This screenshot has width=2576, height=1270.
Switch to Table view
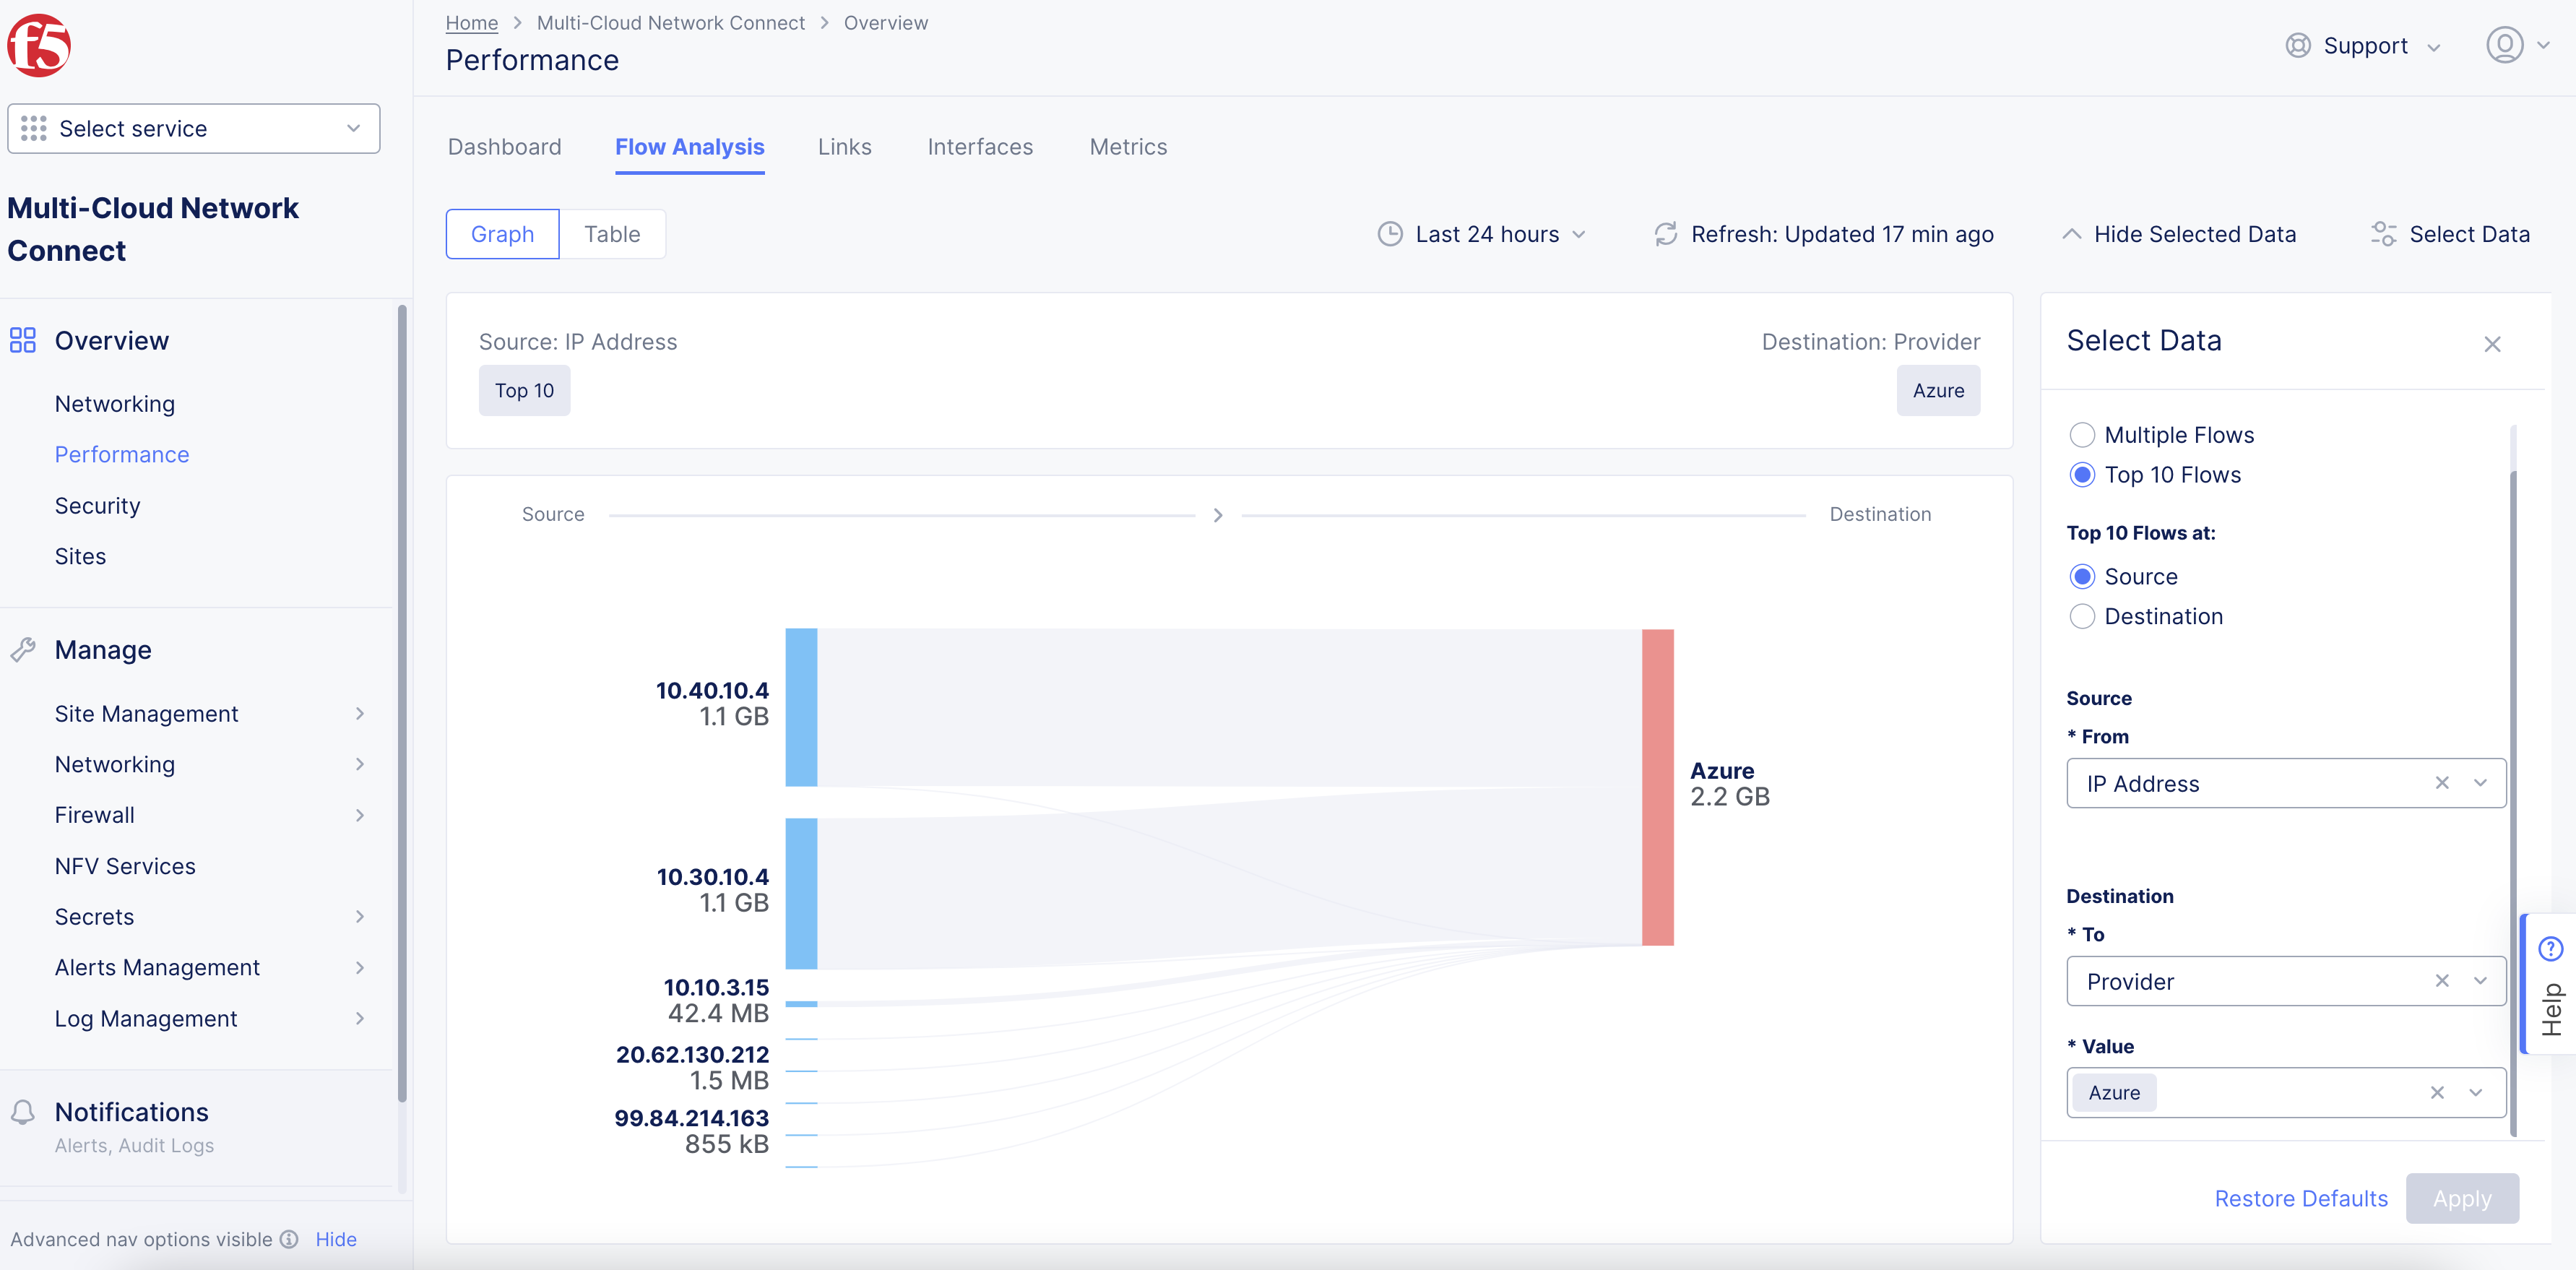[612, 234]
